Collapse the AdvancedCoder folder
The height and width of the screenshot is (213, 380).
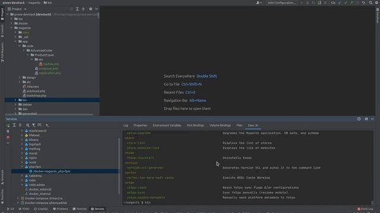(x=24, y=50)
